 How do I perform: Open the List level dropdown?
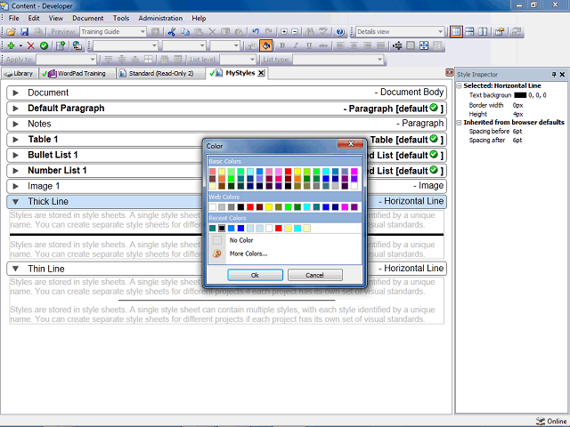pyautogui.click(x=252, y=60)
